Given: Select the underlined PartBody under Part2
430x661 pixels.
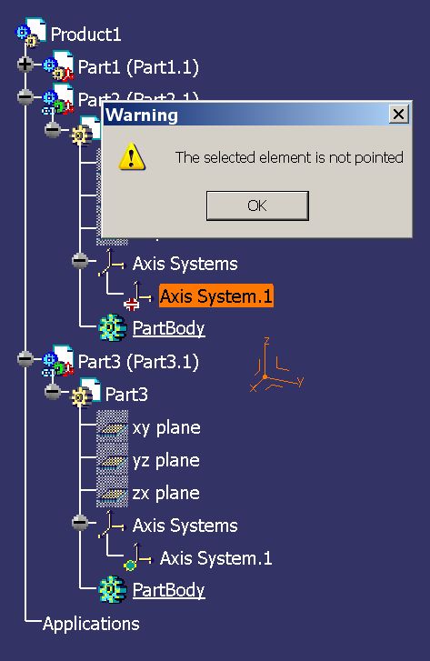Looking at the screenshot, I should 168,328.
